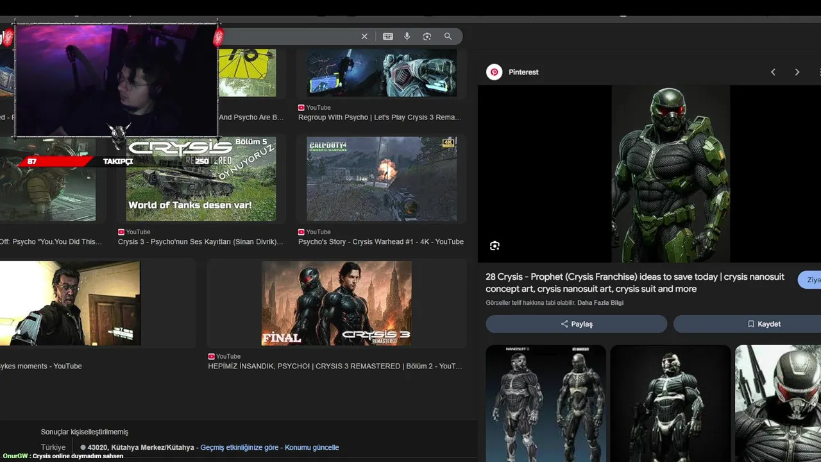Click the Kaydet save button

747,324
